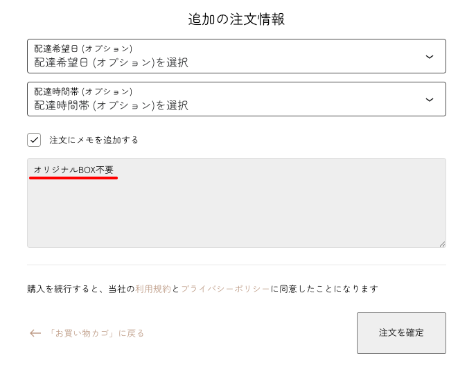Click the checkmark icon for the order memo
Screen dimensions: 476x383
34,140
